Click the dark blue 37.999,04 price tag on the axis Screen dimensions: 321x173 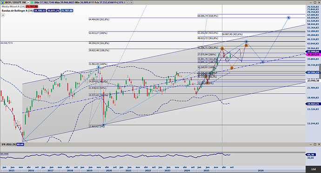[x=313, y=51]
